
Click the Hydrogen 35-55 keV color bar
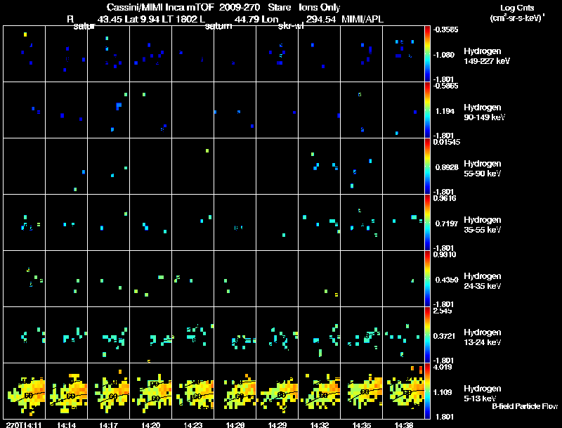427,223
